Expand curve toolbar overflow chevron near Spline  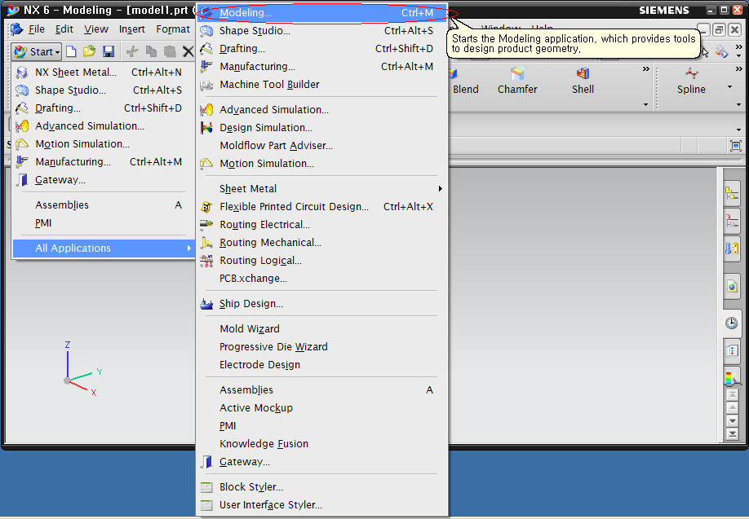tap(739, 69)
